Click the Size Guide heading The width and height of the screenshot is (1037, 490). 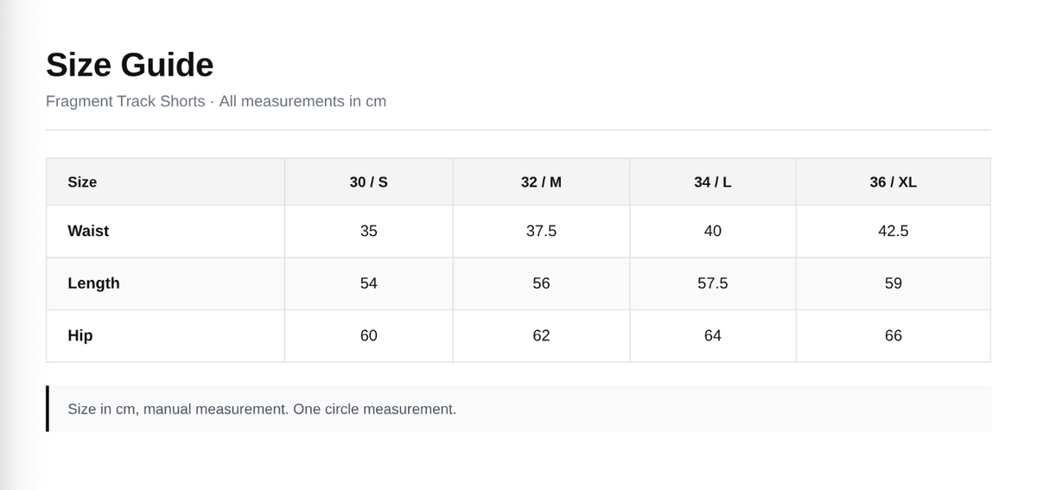(x=130, y=66)
